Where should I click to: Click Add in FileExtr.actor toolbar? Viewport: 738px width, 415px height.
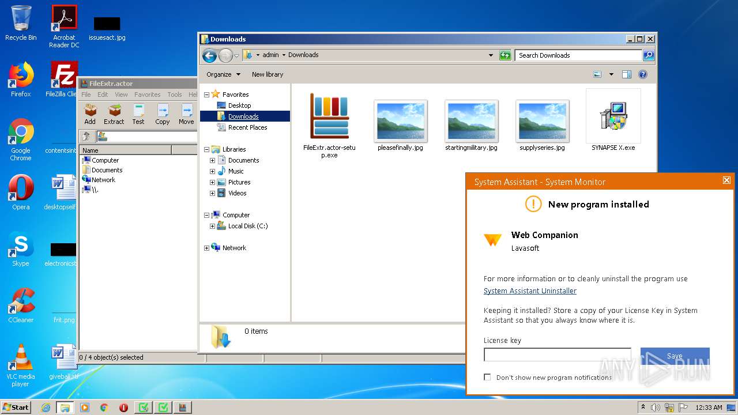tap(90, 114)
